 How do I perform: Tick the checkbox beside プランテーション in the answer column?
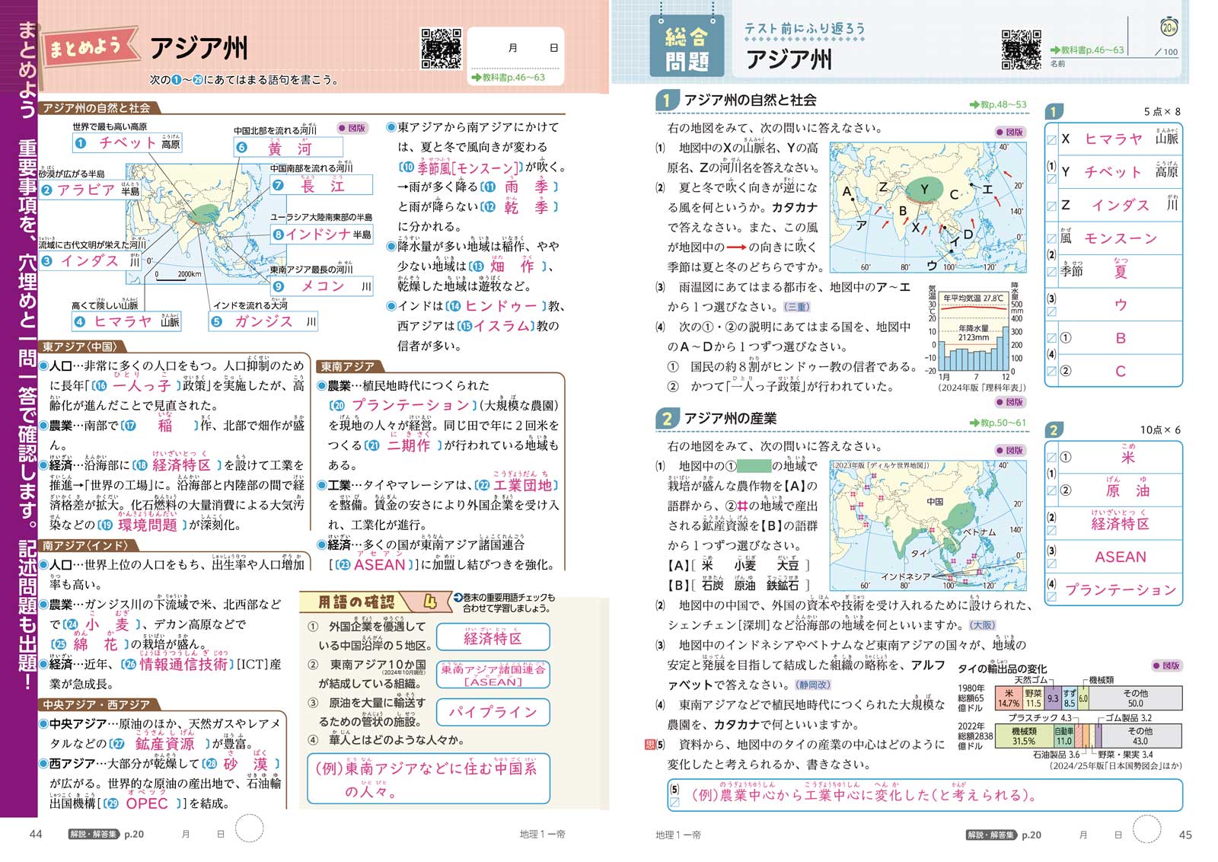(x=1051, y=597)
